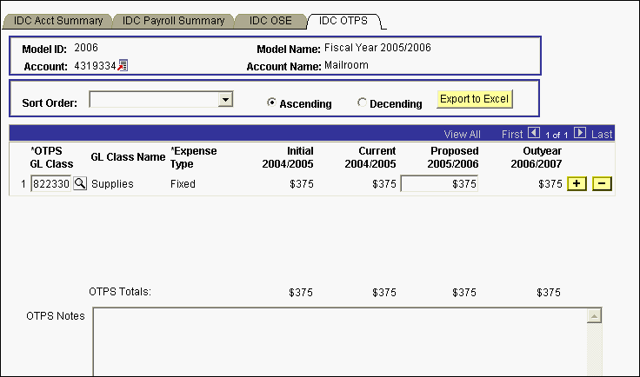Go to the IDC OSE tab

270,20
